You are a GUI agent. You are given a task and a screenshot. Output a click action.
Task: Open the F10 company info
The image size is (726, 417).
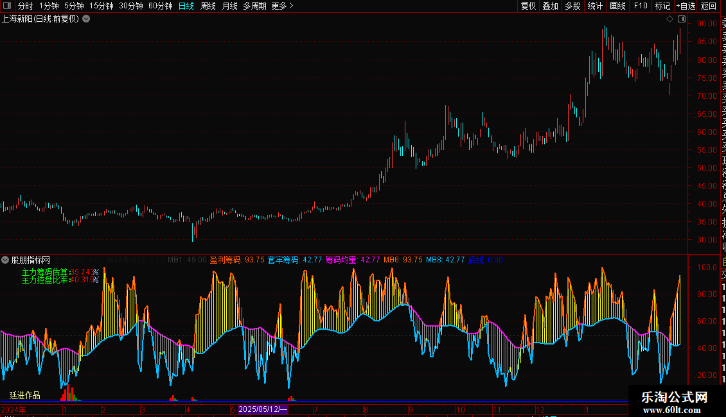point(641,6)
